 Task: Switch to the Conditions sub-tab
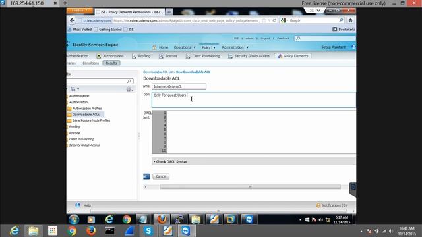(x=91, y=63)
